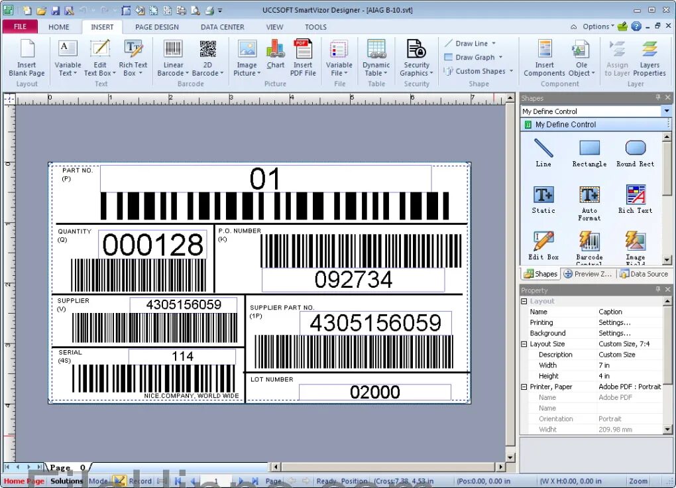Open Rich Text Box dropdown
This screenshot has height=488, width=676.
[133, 58]
